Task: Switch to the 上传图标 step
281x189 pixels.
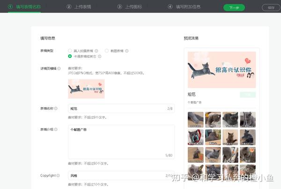Action: [130, 7]
